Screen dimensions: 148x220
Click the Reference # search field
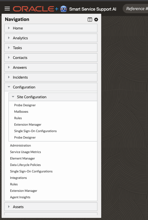[x=135, y=9]
